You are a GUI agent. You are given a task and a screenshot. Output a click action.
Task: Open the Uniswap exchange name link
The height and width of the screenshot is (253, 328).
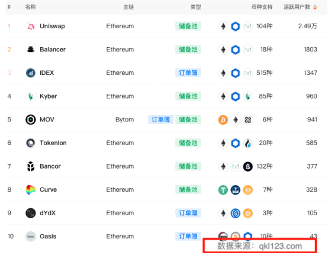tap(52, 27)
